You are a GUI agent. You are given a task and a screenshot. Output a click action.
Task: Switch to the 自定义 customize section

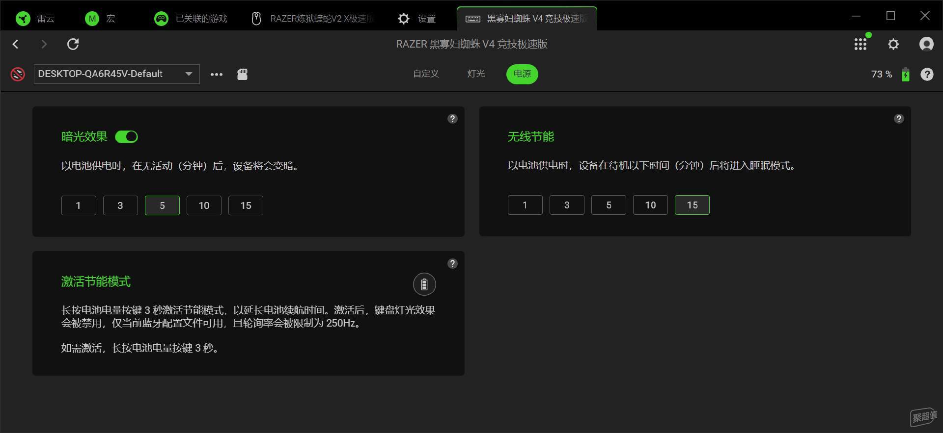(x=426, y=74)
